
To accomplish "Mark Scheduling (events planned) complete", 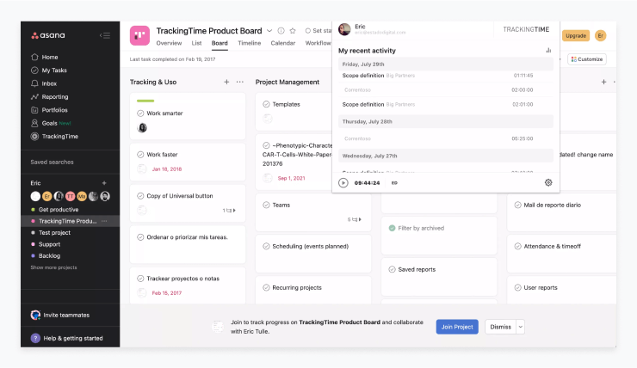I will 266,246.
